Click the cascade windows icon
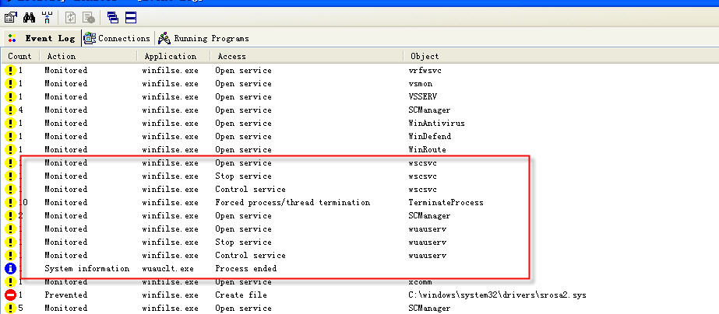The image size is (719, 314). (113, 16)
